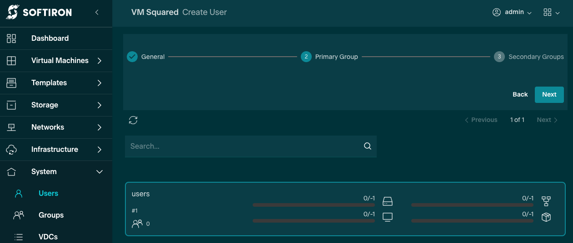Click the VM monitor quota icon
The height and width of the screenshot is (243, 573).
(x=387, y=217)
